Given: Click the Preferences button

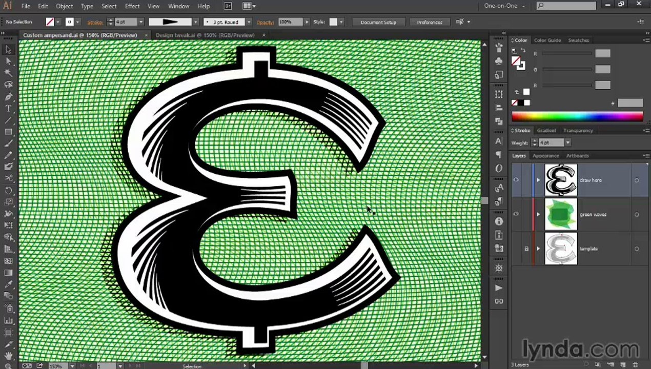Looking at the screenshot, I should [x=430, y=22].
